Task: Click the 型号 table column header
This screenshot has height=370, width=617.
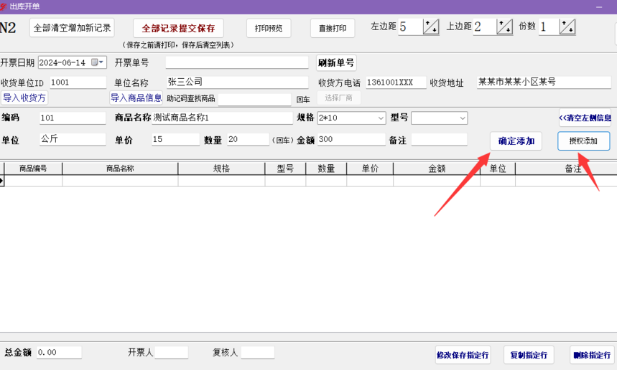Action: click(x=285, y=169)
